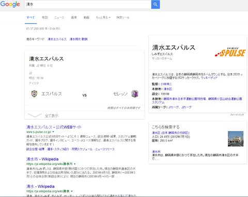
Task: Open ウィキペディア link in knowledge panel
Action: (x=209, y=78)
